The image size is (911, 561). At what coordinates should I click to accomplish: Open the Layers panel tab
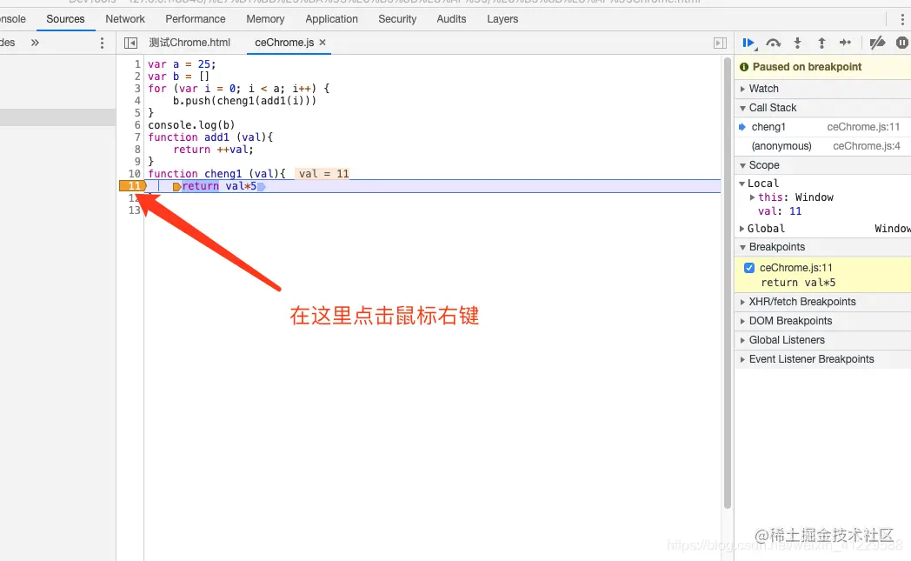point(502,19)
